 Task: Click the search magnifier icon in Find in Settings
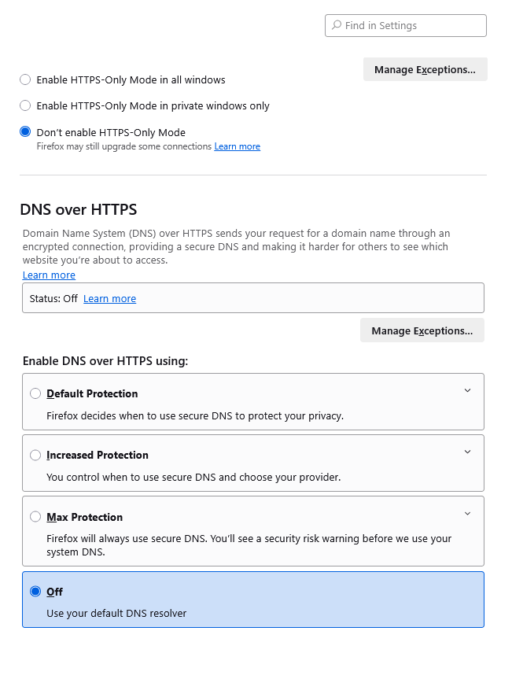click(x=337, y=25)
